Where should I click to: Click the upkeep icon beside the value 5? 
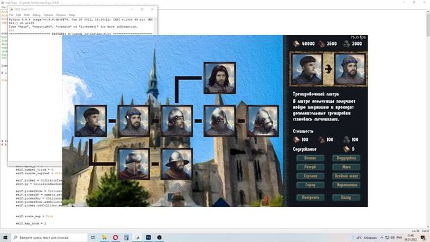pos(347,149)
